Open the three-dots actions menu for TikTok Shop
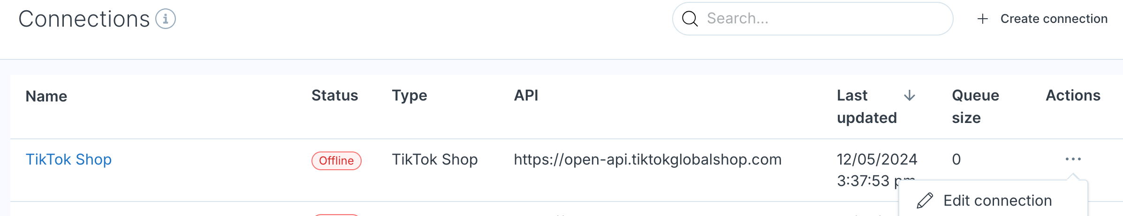The height and width of the screenshot is (216, 1123). point(1073,159)
